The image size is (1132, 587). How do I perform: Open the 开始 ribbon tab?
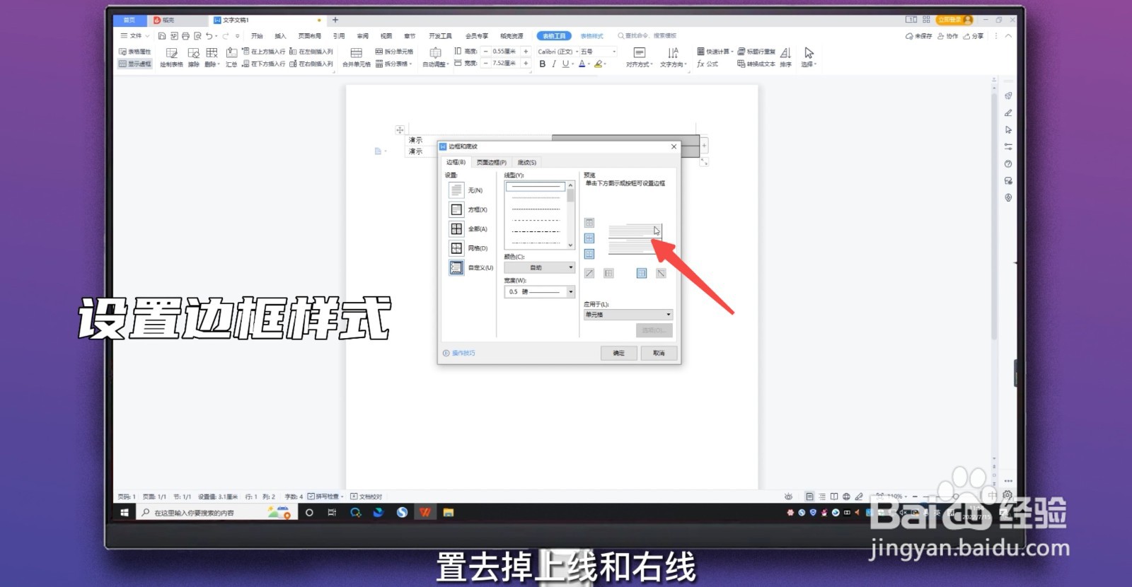coord(257,36)
